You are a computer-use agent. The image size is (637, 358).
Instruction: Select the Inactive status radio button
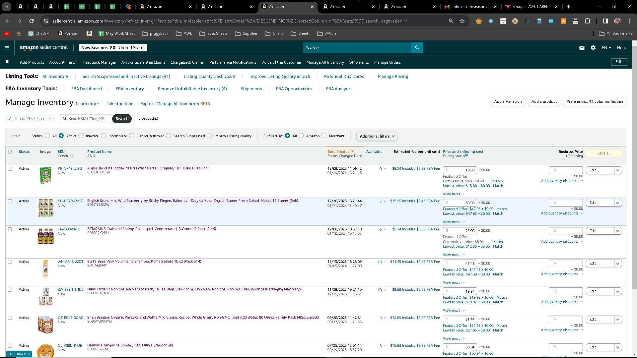81,136
